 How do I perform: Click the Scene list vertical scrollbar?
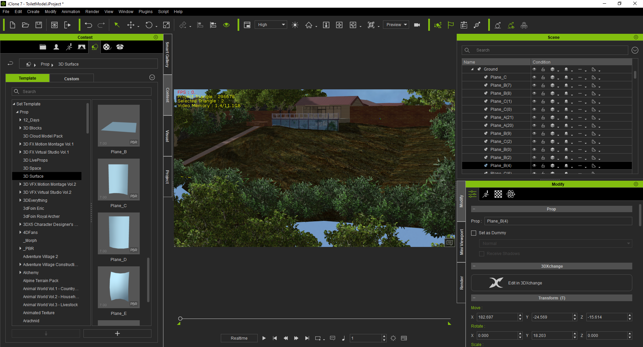pos(635,74)
